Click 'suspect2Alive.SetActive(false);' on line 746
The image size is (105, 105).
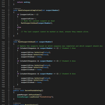coord(36,78)
